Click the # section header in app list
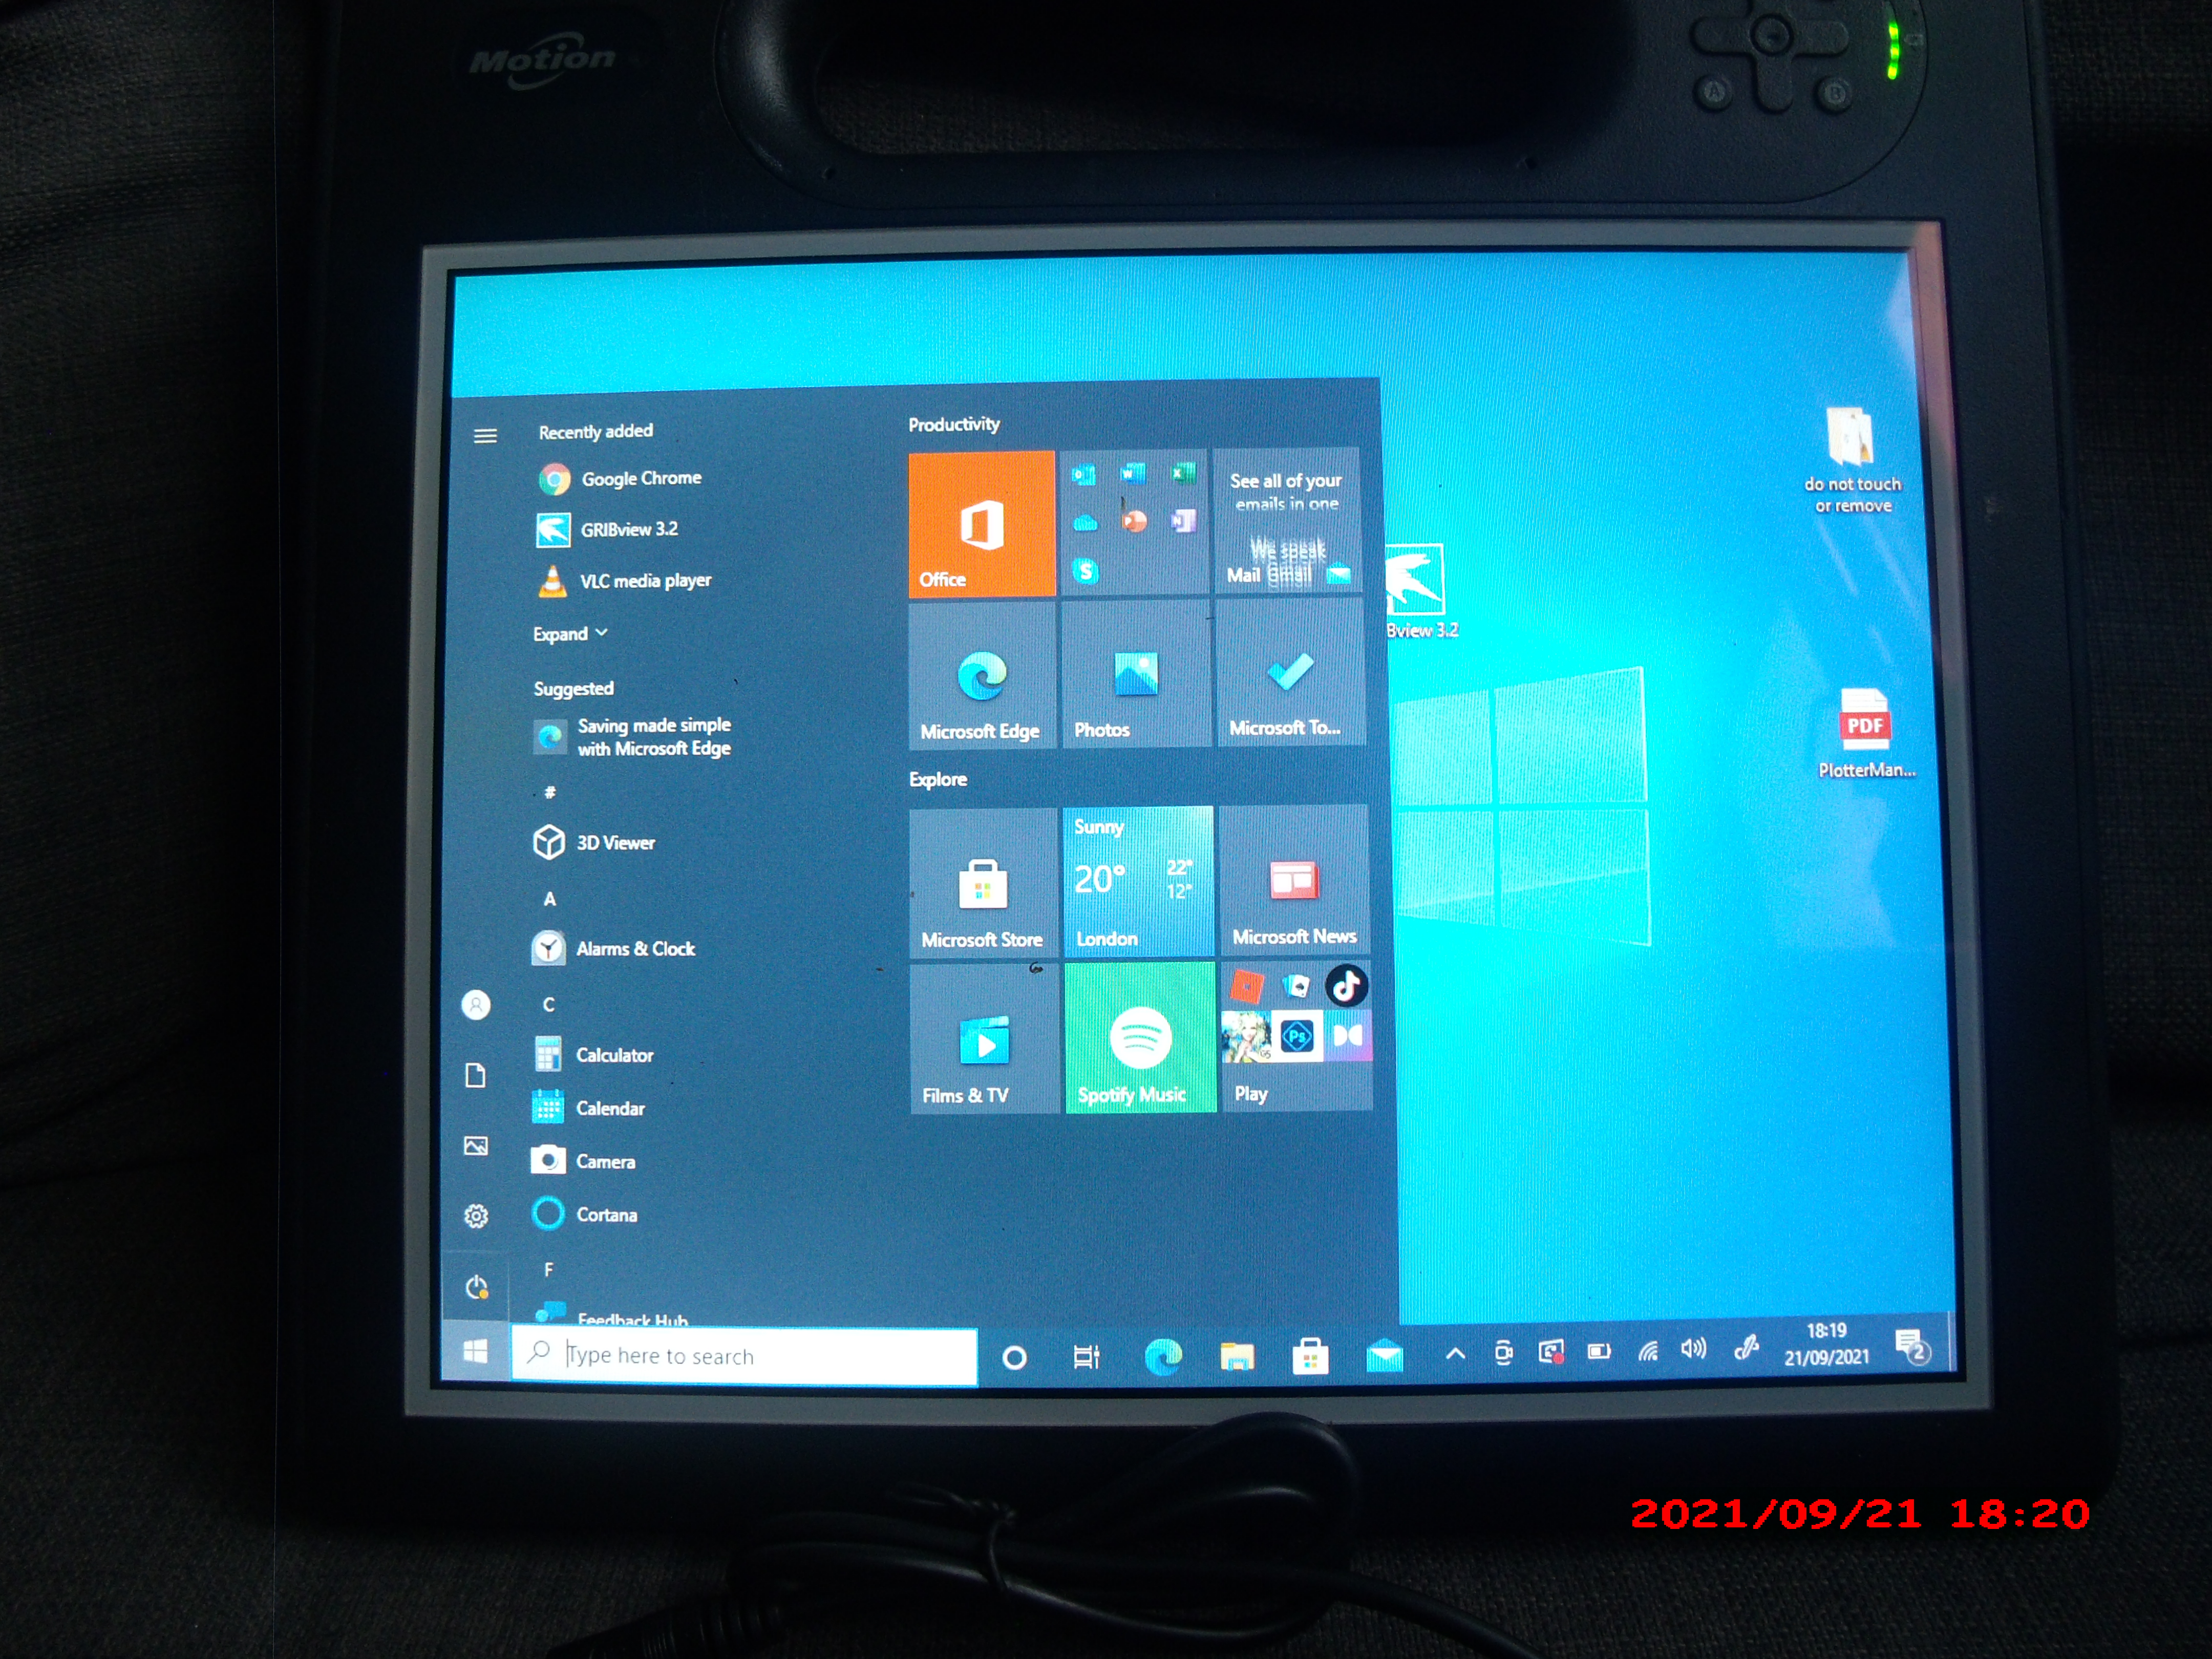2212x1659 pixels. click(x=549, y=793)
